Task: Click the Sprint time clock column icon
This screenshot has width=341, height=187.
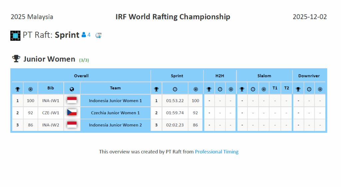Action: pos(175,89)
